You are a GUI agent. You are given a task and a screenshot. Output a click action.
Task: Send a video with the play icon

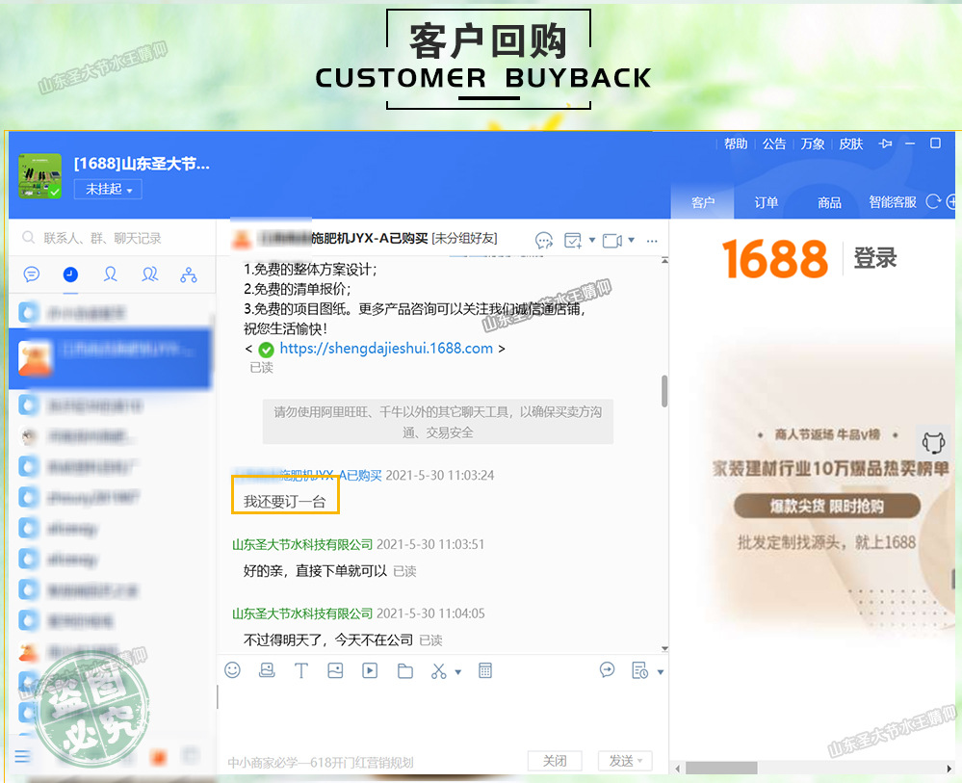tap(370, 670)
